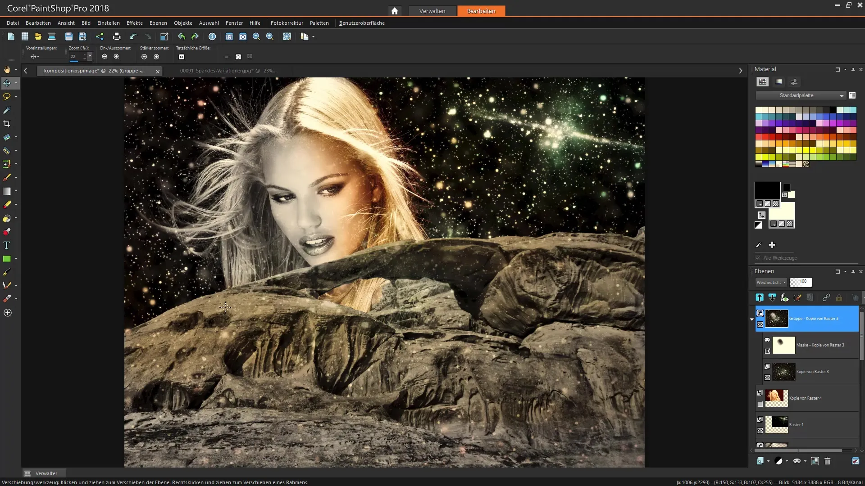Hide the Kopie von Raster 3 layer
The width and height of the screenshot is (865, 486).
click(x=767, y=378)
